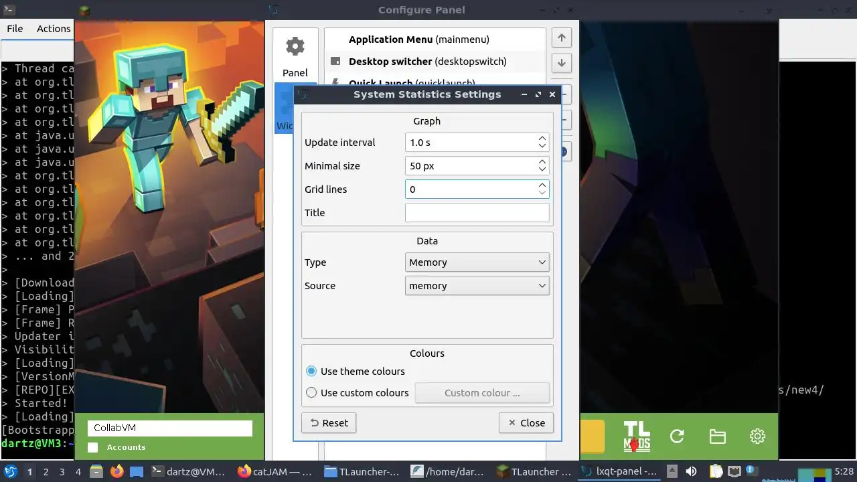Click the Minimal size field

click(471, 166)
